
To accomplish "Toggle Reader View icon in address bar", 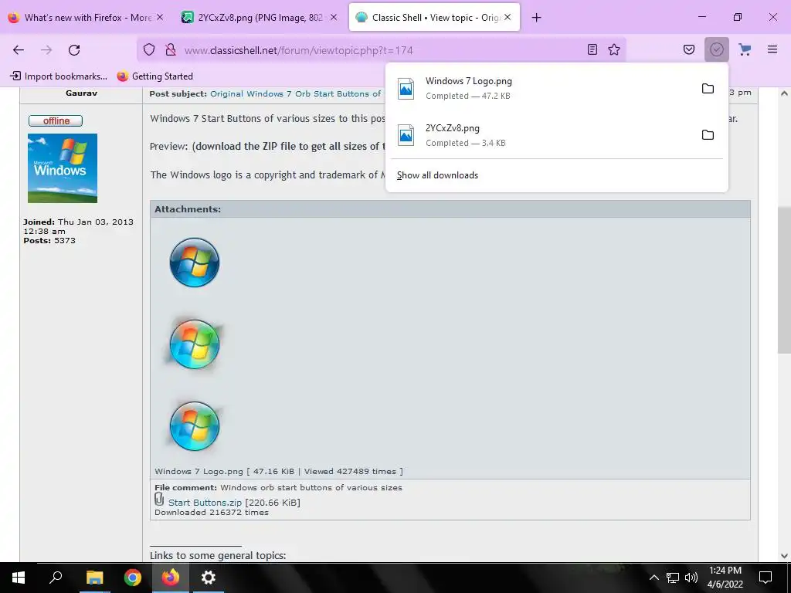I will click(x=592, y=49).
